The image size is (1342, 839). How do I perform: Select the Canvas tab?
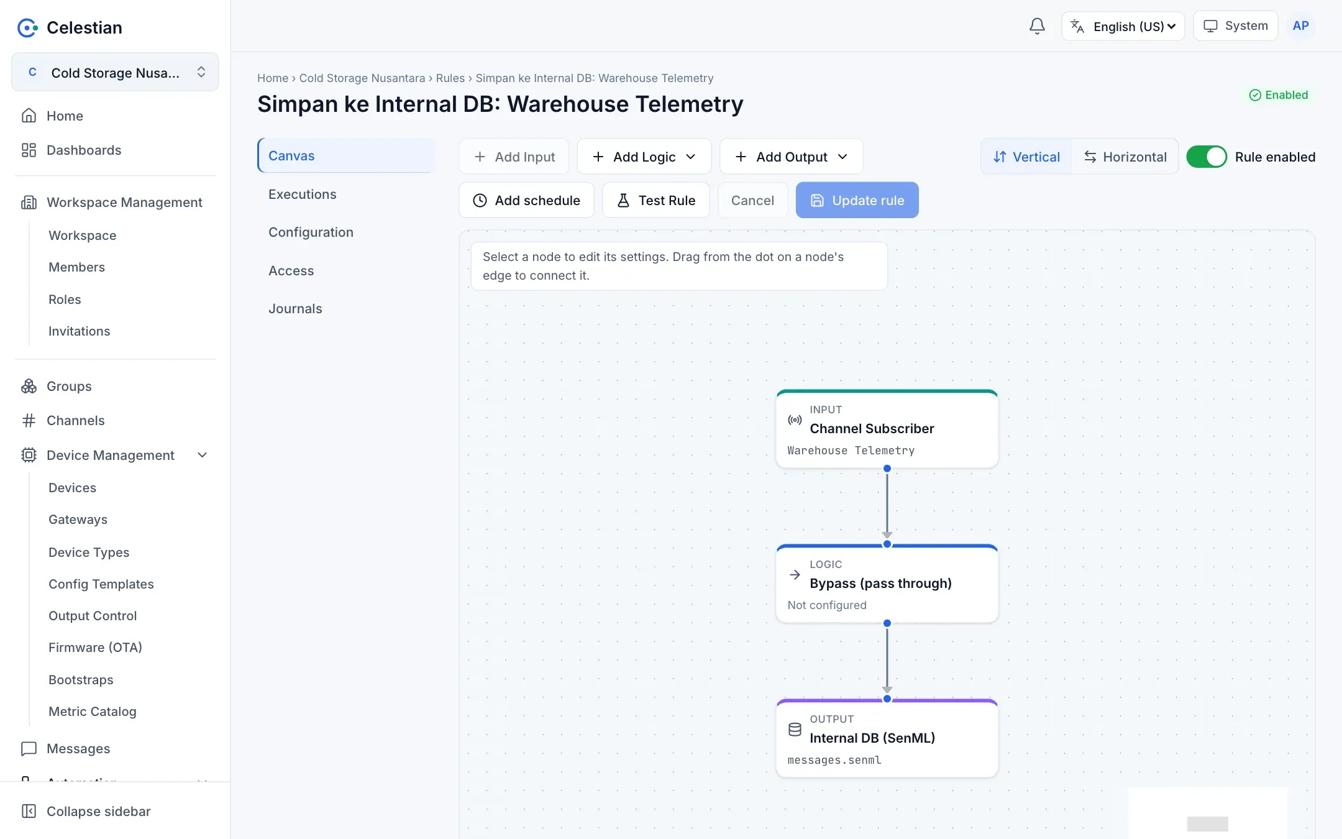[346, 155]
